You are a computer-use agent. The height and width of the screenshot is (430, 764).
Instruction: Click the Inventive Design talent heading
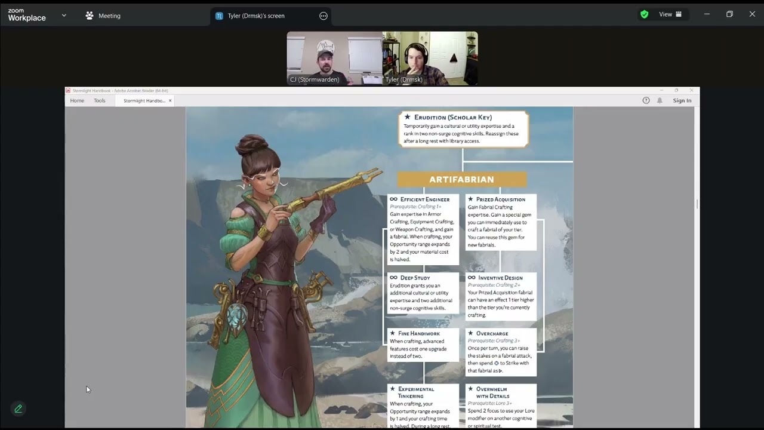pyautogui.click(x=500, y=278)
